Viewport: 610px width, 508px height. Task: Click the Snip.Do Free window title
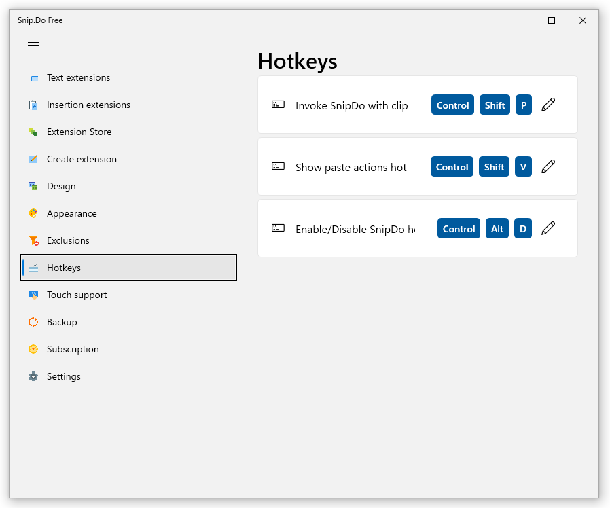[x=40, y=20]
